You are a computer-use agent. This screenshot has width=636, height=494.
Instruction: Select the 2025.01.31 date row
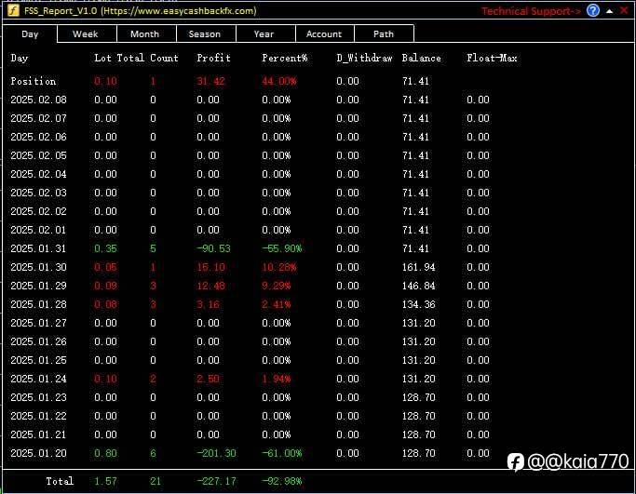click(38, 248)
